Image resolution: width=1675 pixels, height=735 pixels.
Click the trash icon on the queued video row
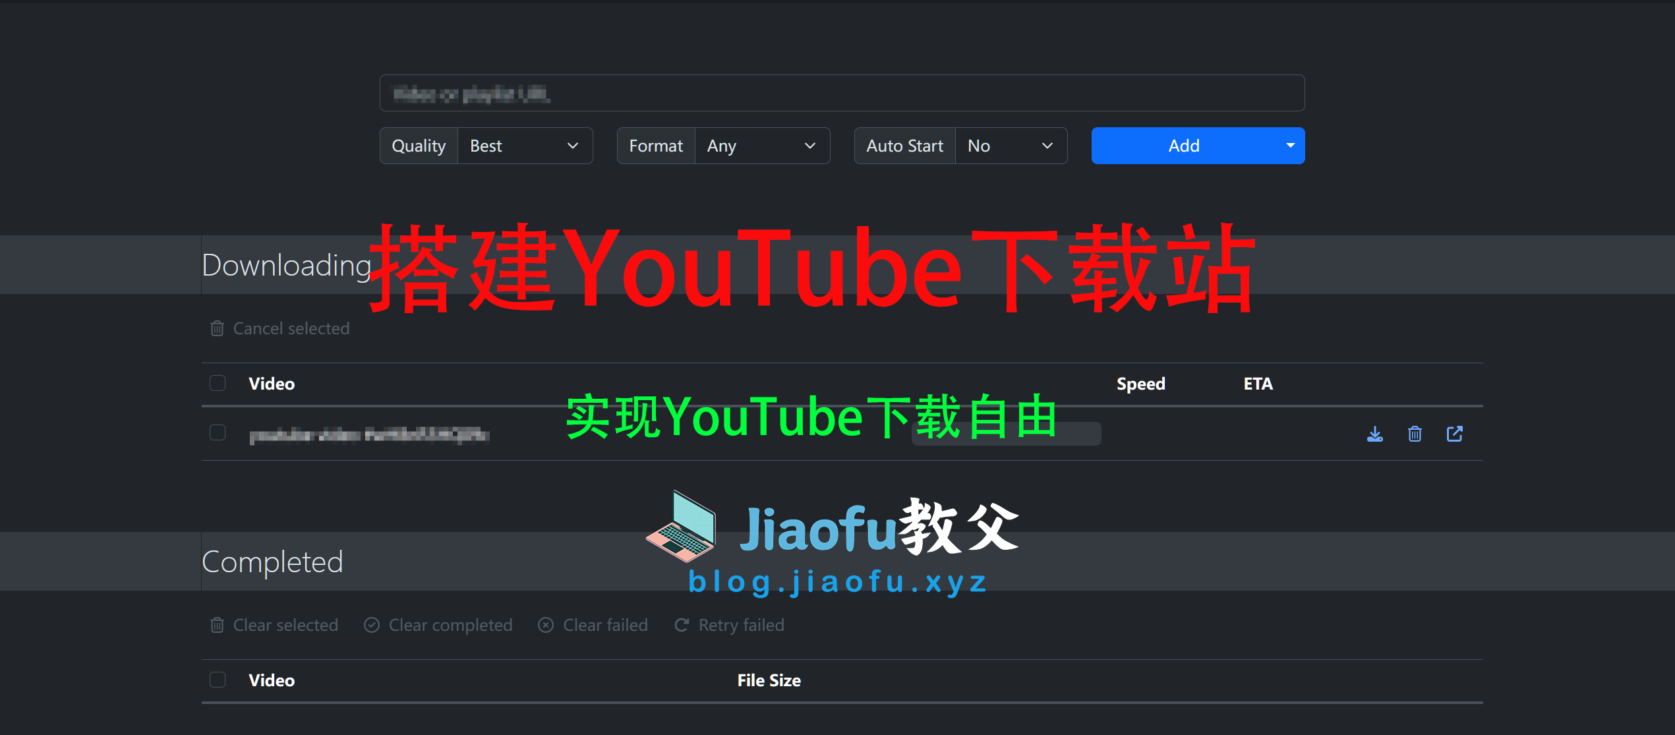point(1415,434)
